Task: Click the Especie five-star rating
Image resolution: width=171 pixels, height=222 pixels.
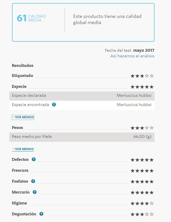Action: tap(142, 87)
